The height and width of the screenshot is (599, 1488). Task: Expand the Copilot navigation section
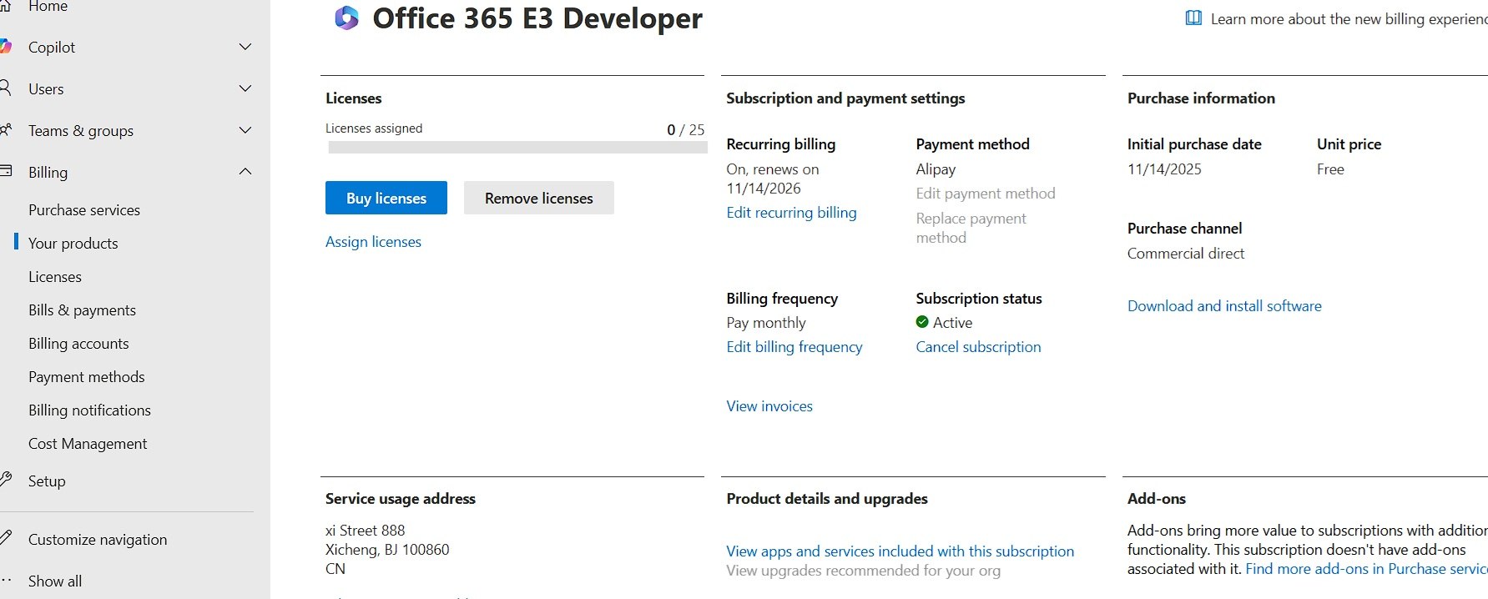(x=245, y=47)
